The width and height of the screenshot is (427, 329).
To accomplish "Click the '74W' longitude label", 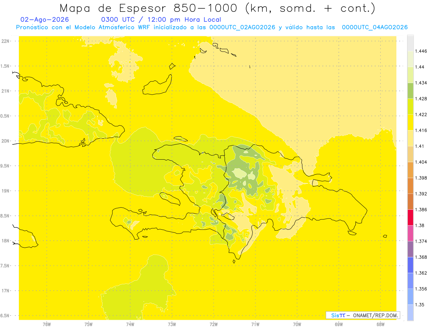I will point(130,324).
